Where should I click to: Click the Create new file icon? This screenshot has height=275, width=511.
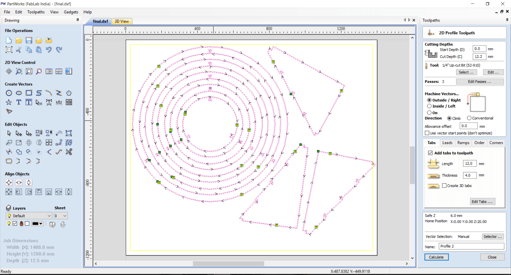click(9, 40)
